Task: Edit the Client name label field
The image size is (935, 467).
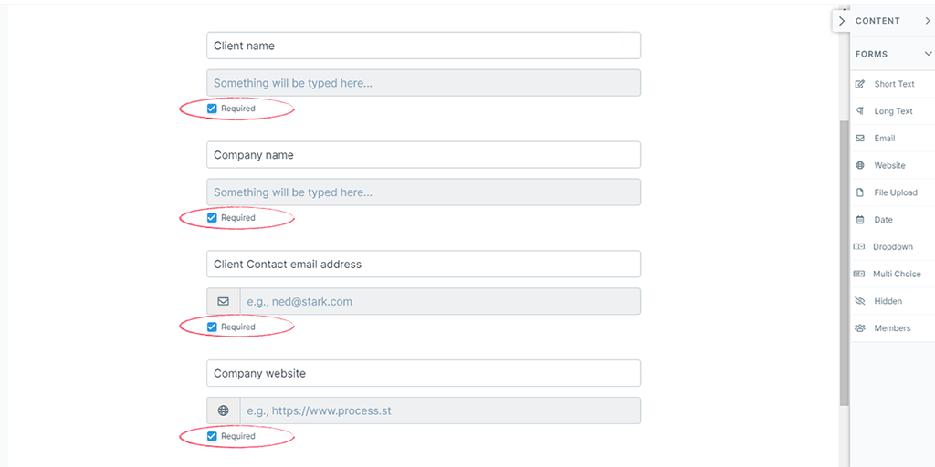Action: (x=424, y=46)
